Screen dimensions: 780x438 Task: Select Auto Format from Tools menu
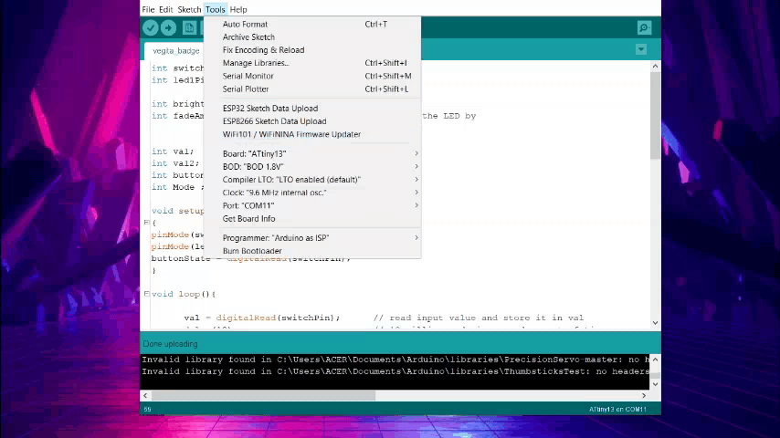pyautogui.click(x=245, y=25)
